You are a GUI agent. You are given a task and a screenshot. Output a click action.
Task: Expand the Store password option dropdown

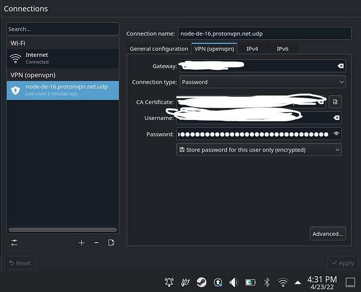[259, 150]
